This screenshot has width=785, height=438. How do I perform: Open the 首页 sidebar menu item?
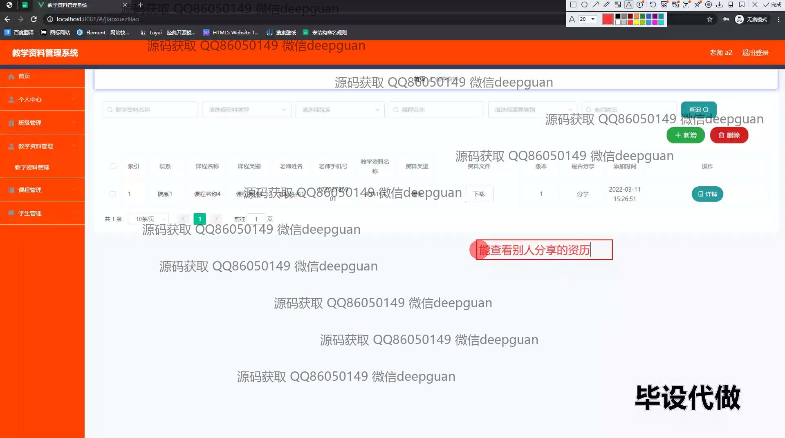[42, 76]
